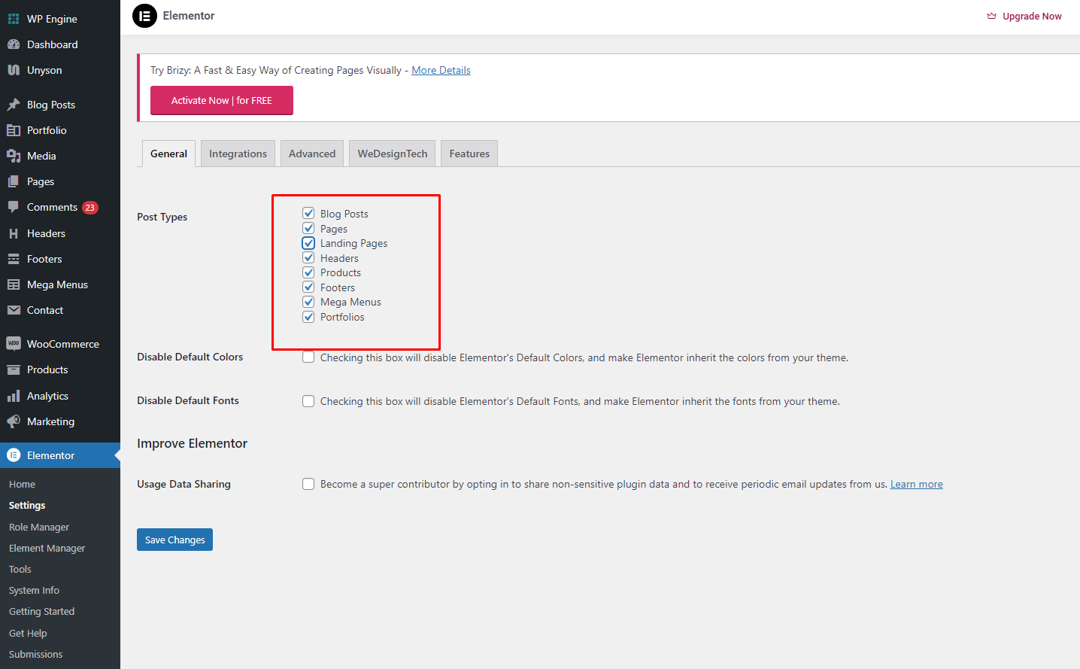Viewport: 1080px width, 669px height.
Task: Follow the More Details link
Action: pyautogui.click(x=441, y=70)
